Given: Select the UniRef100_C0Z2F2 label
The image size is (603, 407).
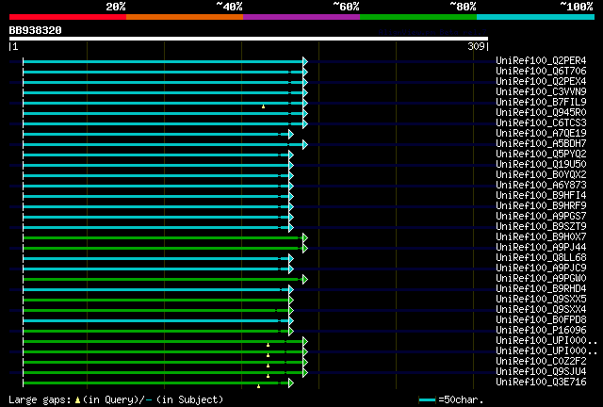Looking at the screenshot, I should [541, 362].
